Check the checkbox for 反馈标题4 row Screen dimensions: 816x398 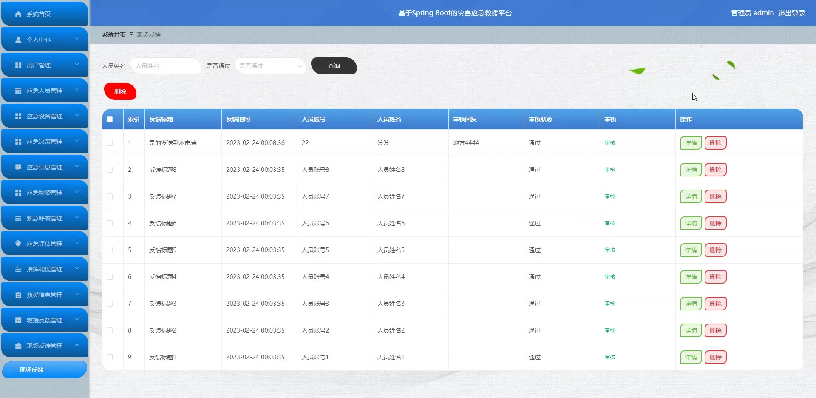pyautogui.click(x=110, y=277)
